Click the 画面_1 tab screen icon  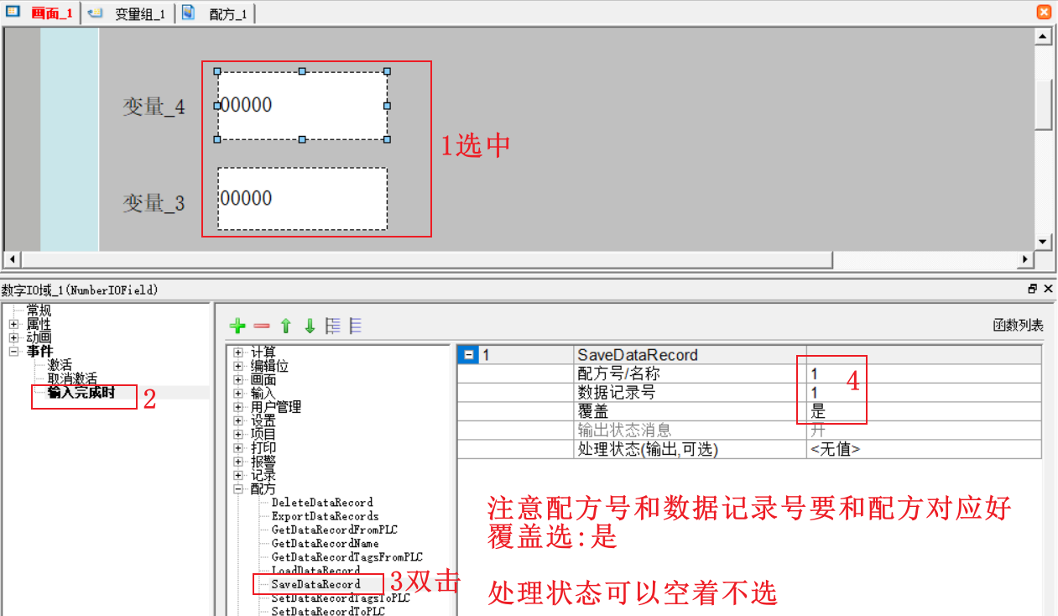point(13,13)
